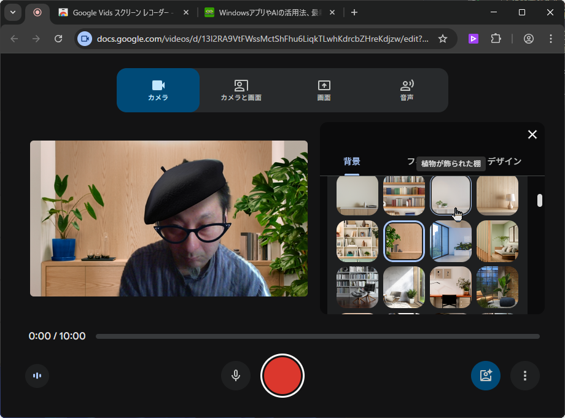Click the camera site permission icon
Image resolution: width=565 pixels, height=418 pixels.
(85, 39)
